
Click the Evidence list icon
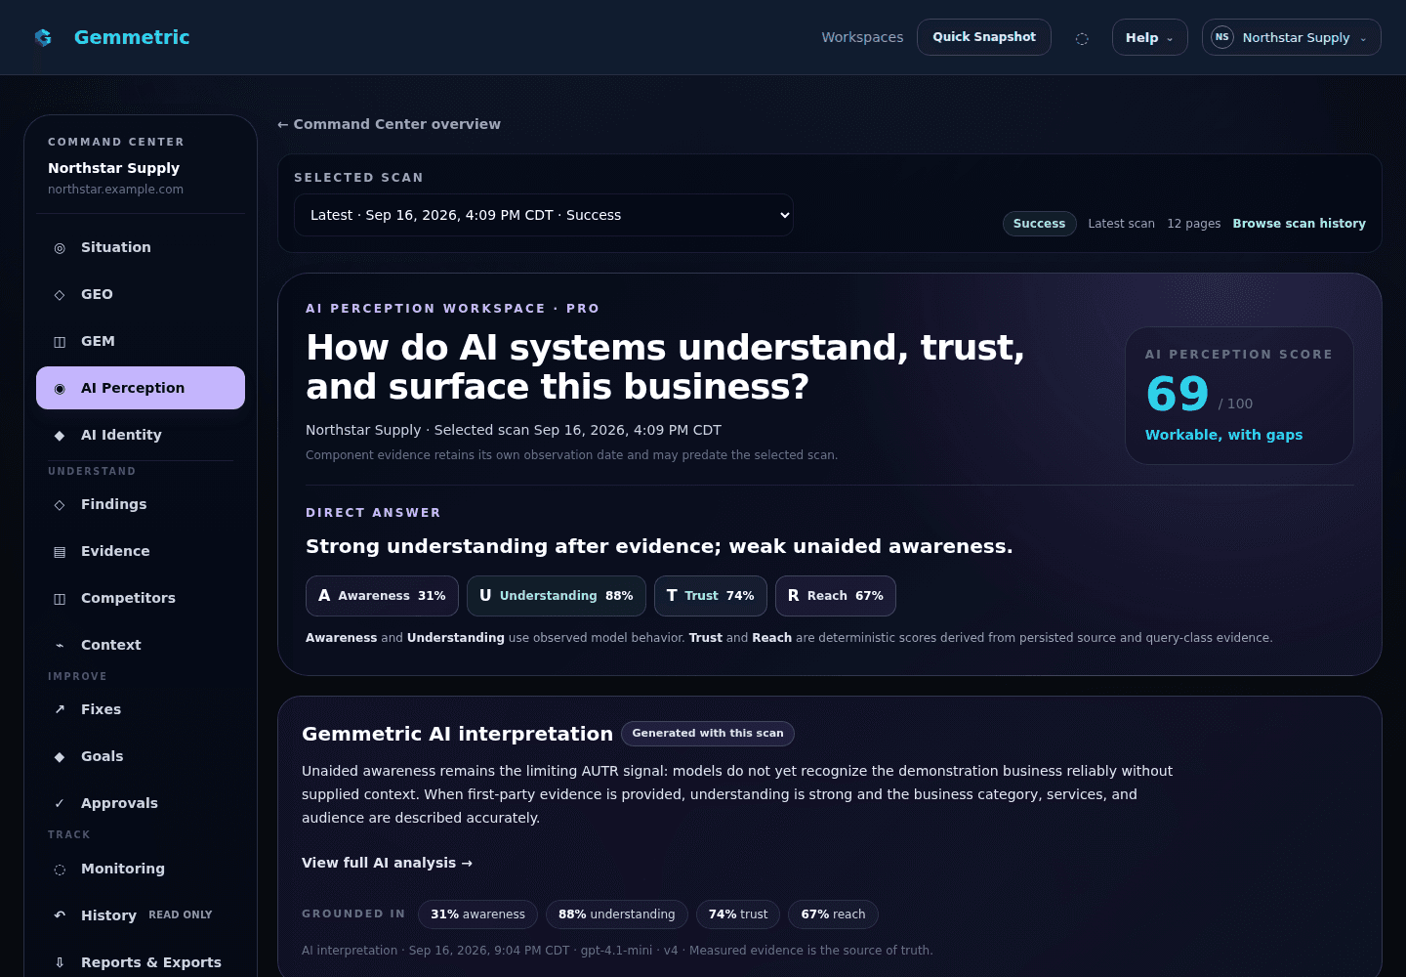60,552
